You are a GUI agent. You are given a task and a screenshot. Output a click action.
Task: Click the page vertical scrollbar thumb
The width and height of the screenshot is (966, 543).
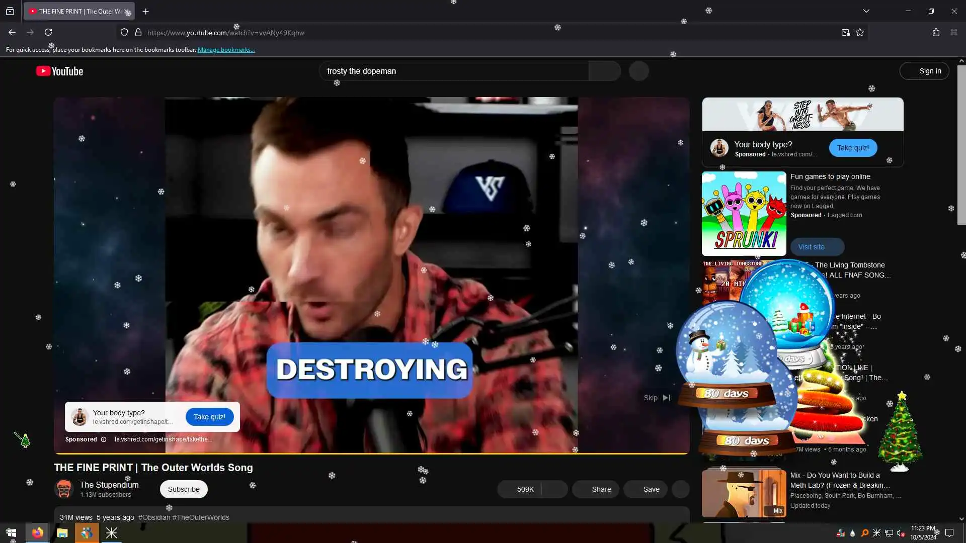tap(961, 146)
